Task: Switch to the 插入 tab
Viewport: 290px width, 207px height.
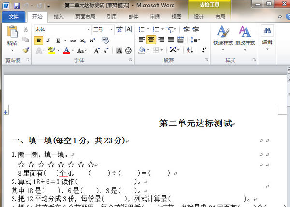Action: tap(58, 17)
